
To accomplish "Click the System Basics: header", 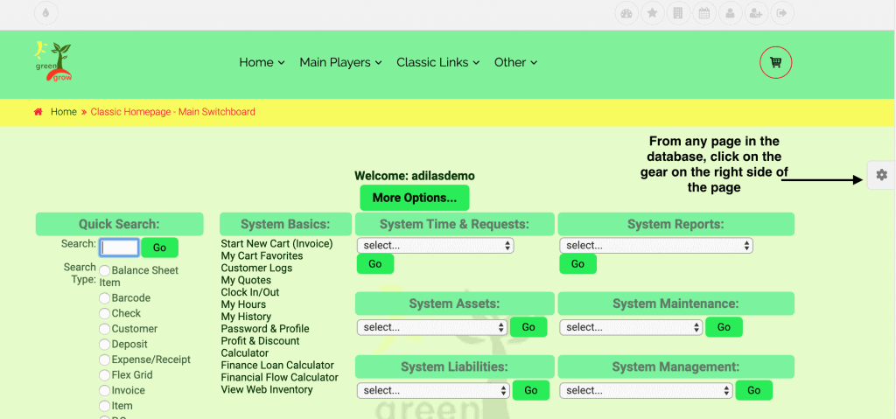I will tap(286, 224).
